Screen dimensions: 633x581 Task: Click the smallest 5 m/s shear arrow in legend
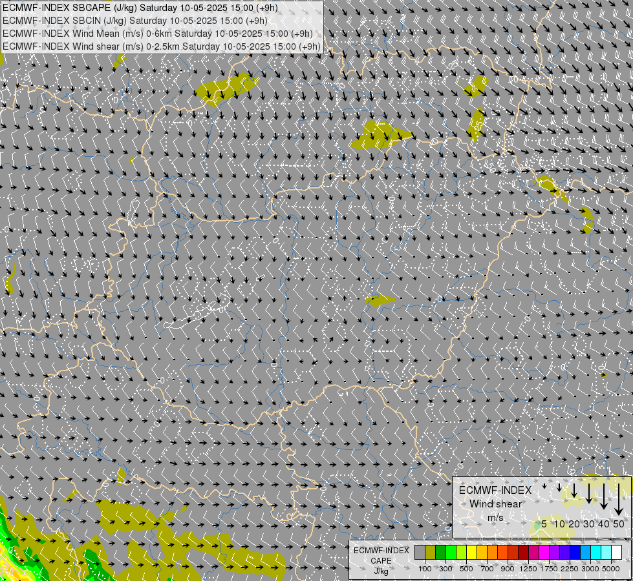coord(544,486)
